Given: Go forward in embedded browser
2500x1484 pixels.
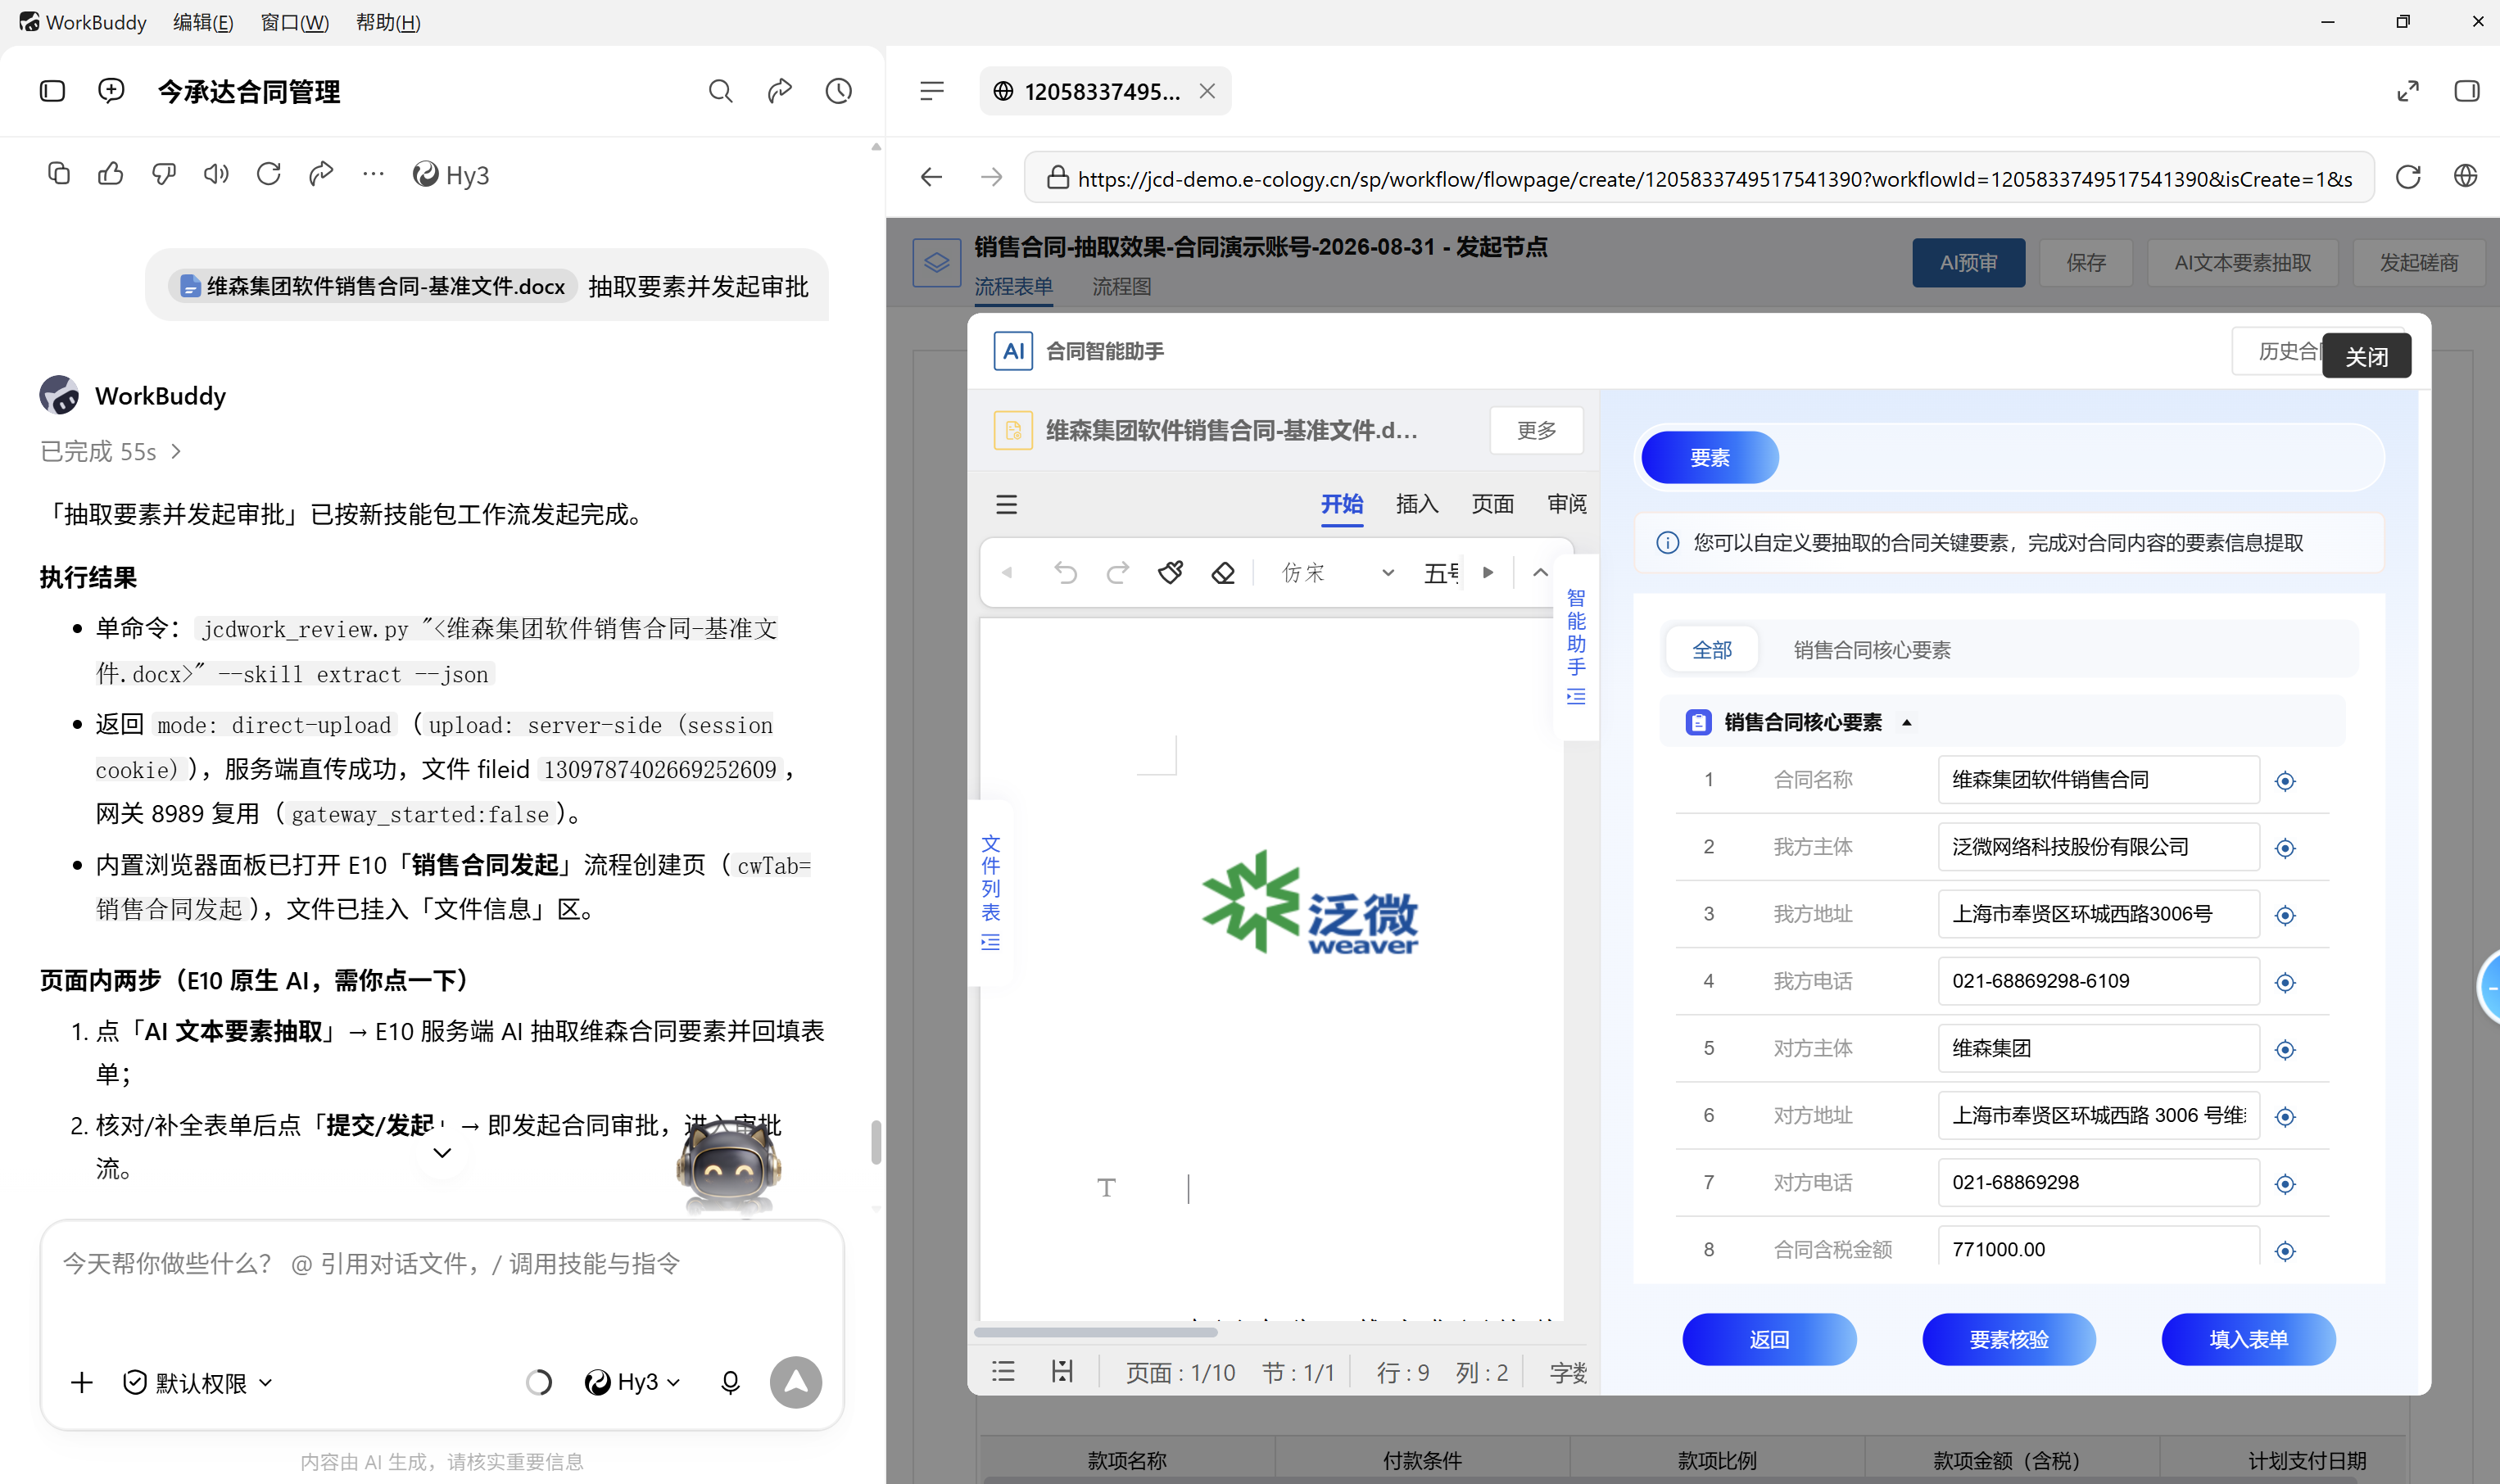Looking at the screenshot, I should 991,177.
